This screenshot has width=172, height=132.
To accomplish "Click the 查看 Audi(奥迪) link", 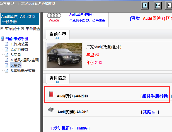I will click(151, 18).
